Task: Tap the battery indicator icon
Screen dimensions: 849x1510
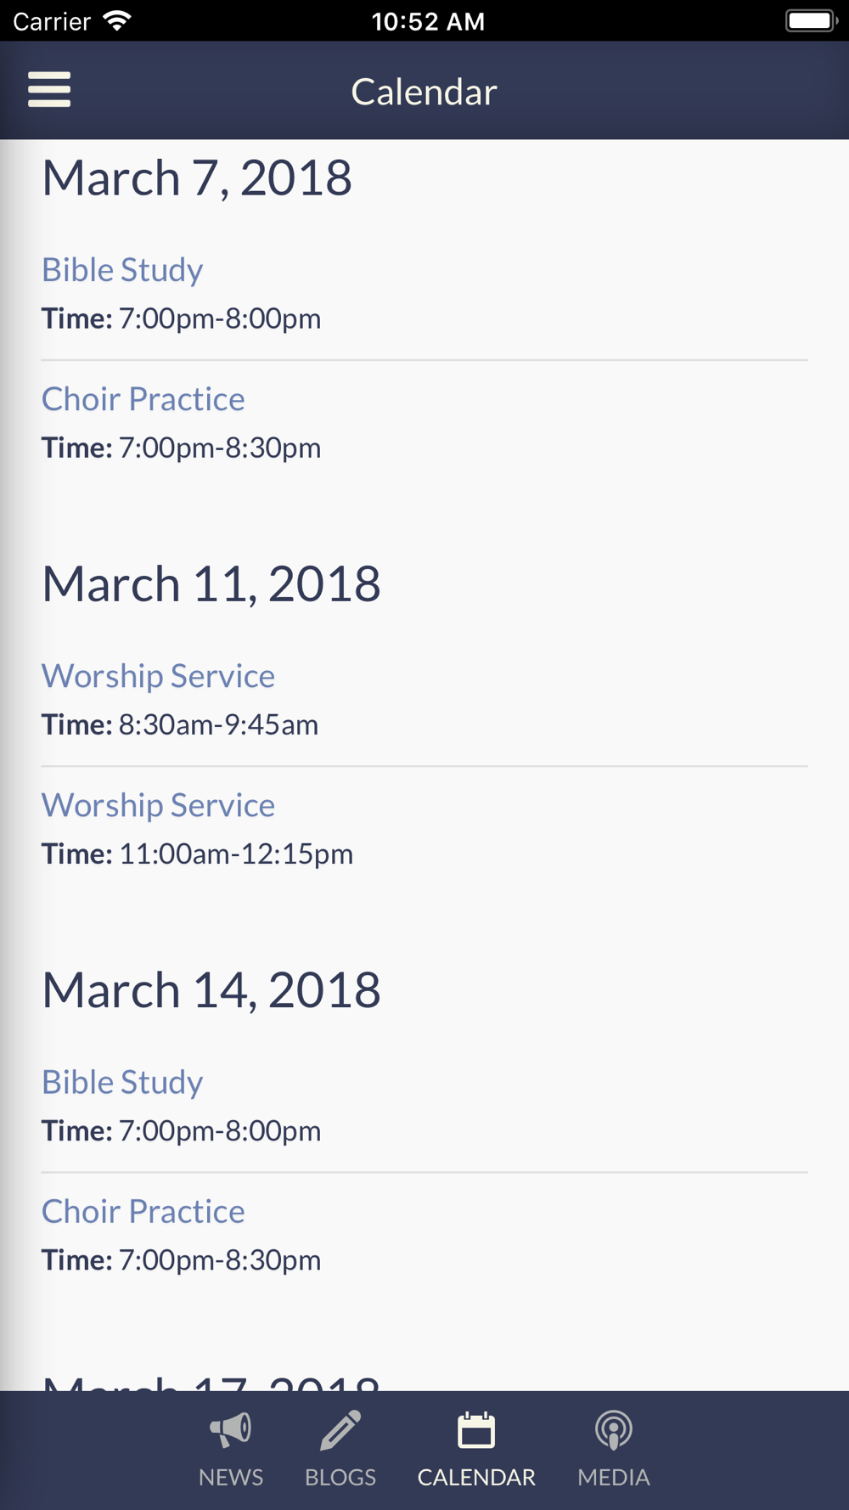Action: 812,20
